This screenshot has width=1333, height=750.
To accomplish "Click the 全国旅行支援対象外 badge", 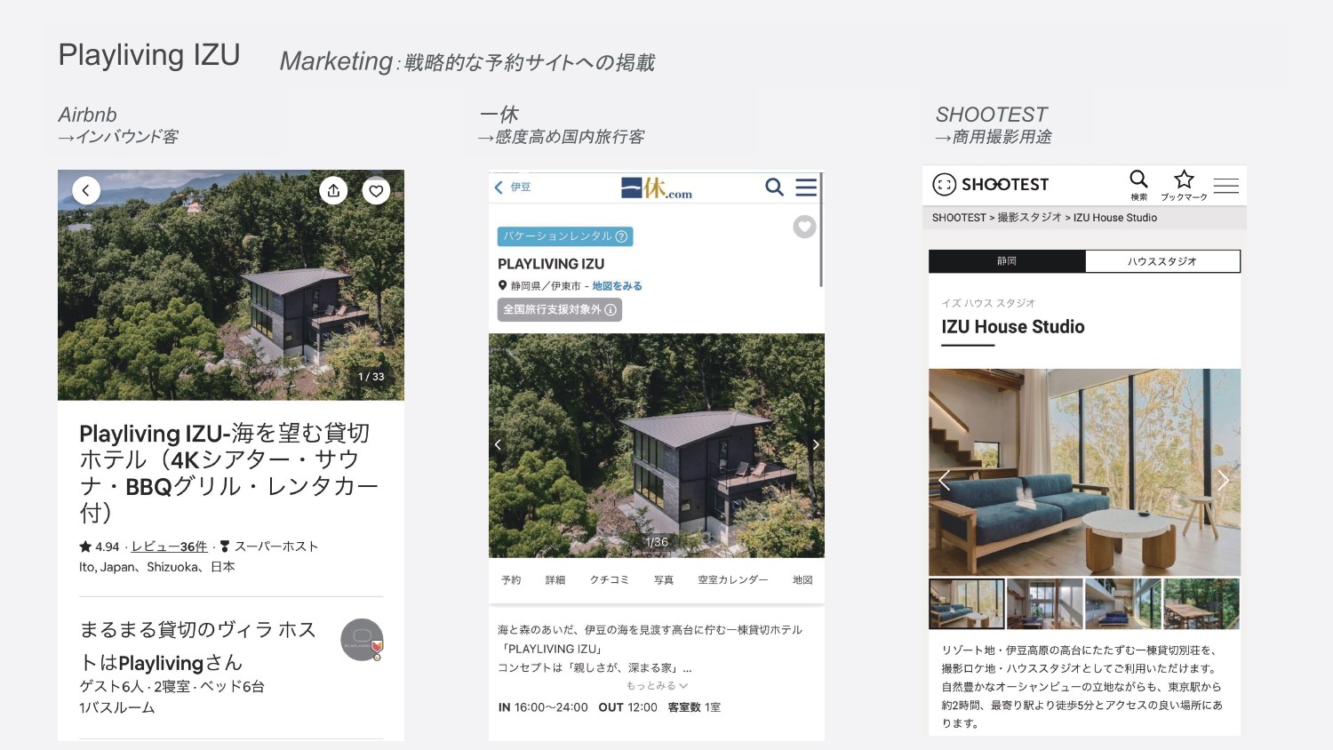I will pos(560,309).
